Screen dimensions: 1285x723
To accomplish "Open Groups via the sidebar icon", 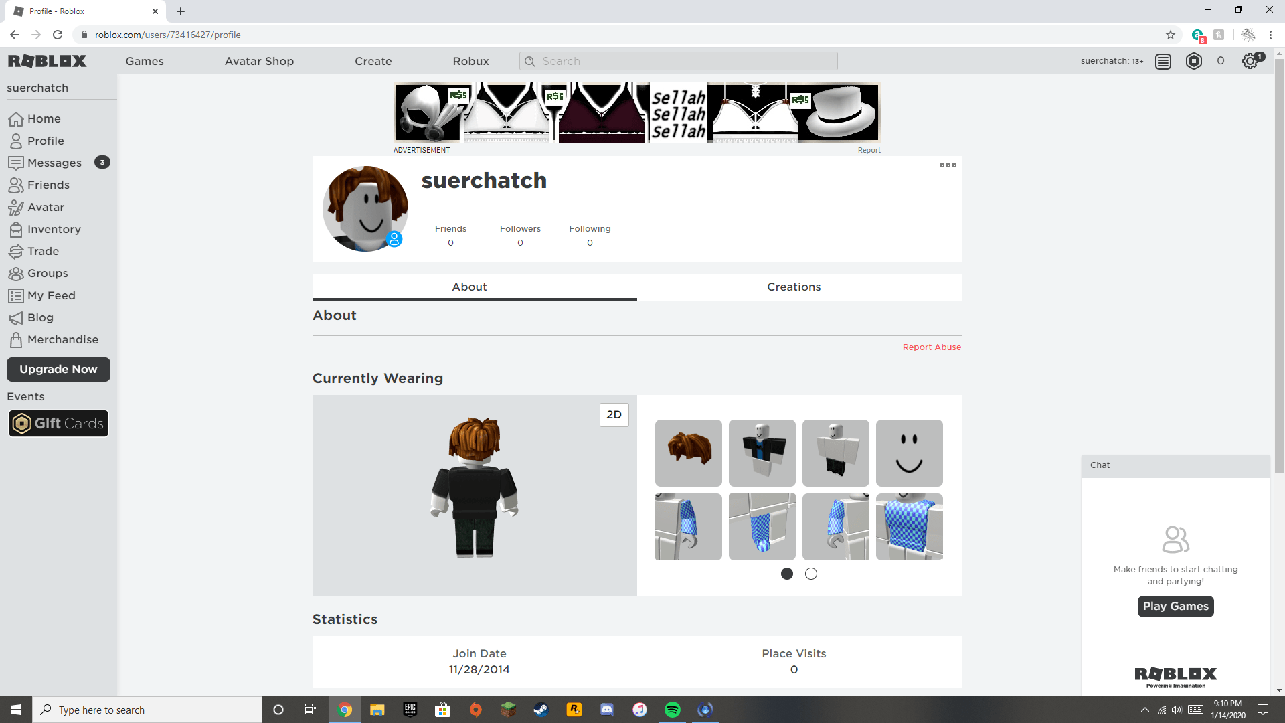I will (x=47, y=273).
